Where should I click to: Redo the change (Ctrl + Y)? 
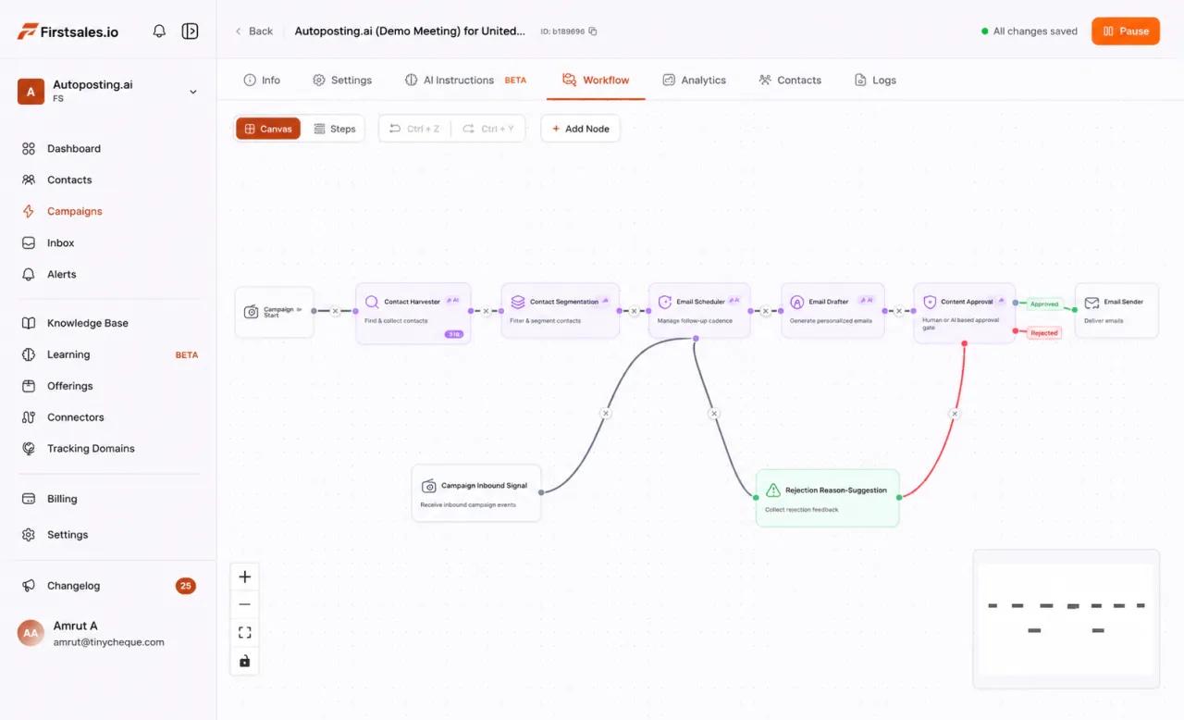(488, 129)
